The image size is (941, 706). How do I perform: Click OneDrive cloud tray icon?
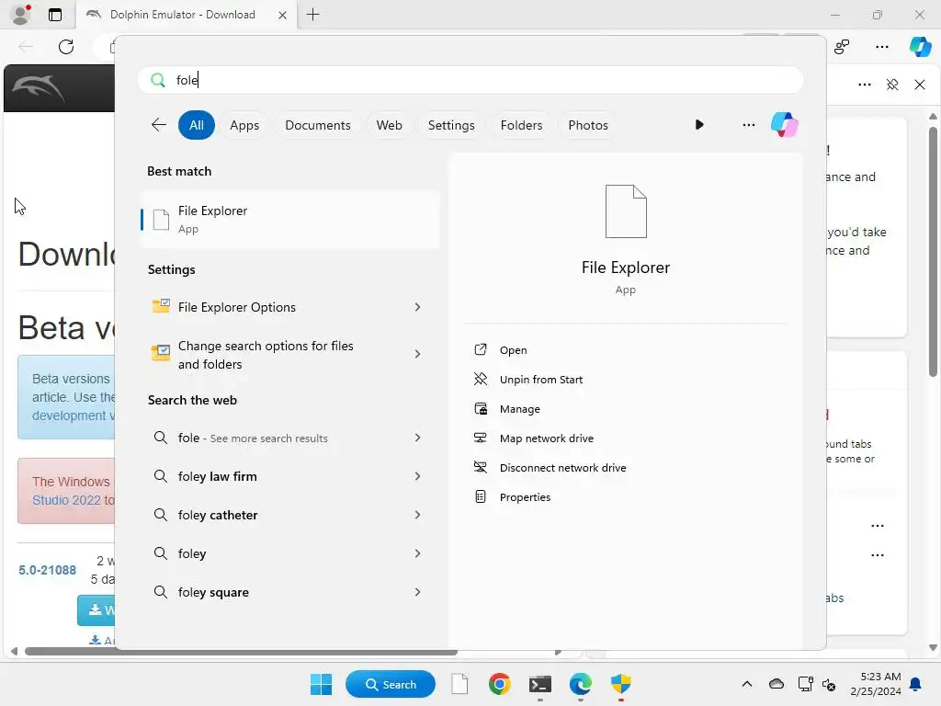pos(776,684)
